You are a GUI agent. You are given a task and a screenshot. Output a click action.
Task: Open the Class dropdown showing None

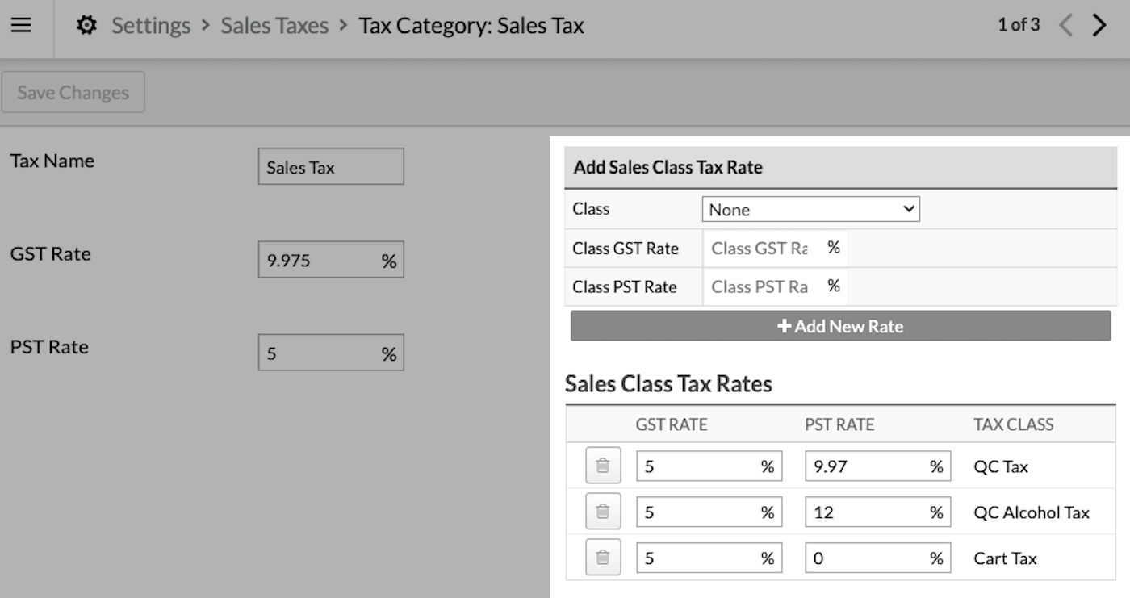coord(811,209)
